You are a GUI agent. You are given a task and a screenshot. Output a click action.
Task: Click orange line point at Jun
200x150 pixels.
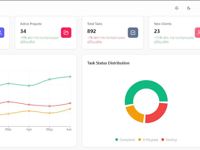pos(70,109)
